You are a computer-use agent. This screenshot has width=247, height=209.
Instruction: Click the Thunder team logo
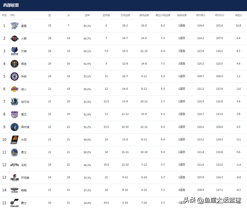pyautogui.click(x=15, y=26)
